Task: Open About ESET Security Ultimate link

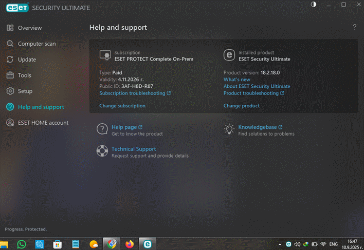Action: pos(257,86)
